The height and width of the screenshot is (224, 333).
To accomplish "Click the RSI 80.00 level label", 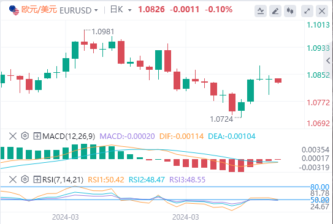I will (320, 187).
